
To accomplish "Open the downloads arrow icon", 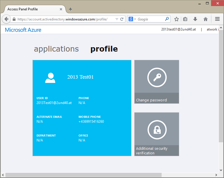I will click(x=195, y=19).
